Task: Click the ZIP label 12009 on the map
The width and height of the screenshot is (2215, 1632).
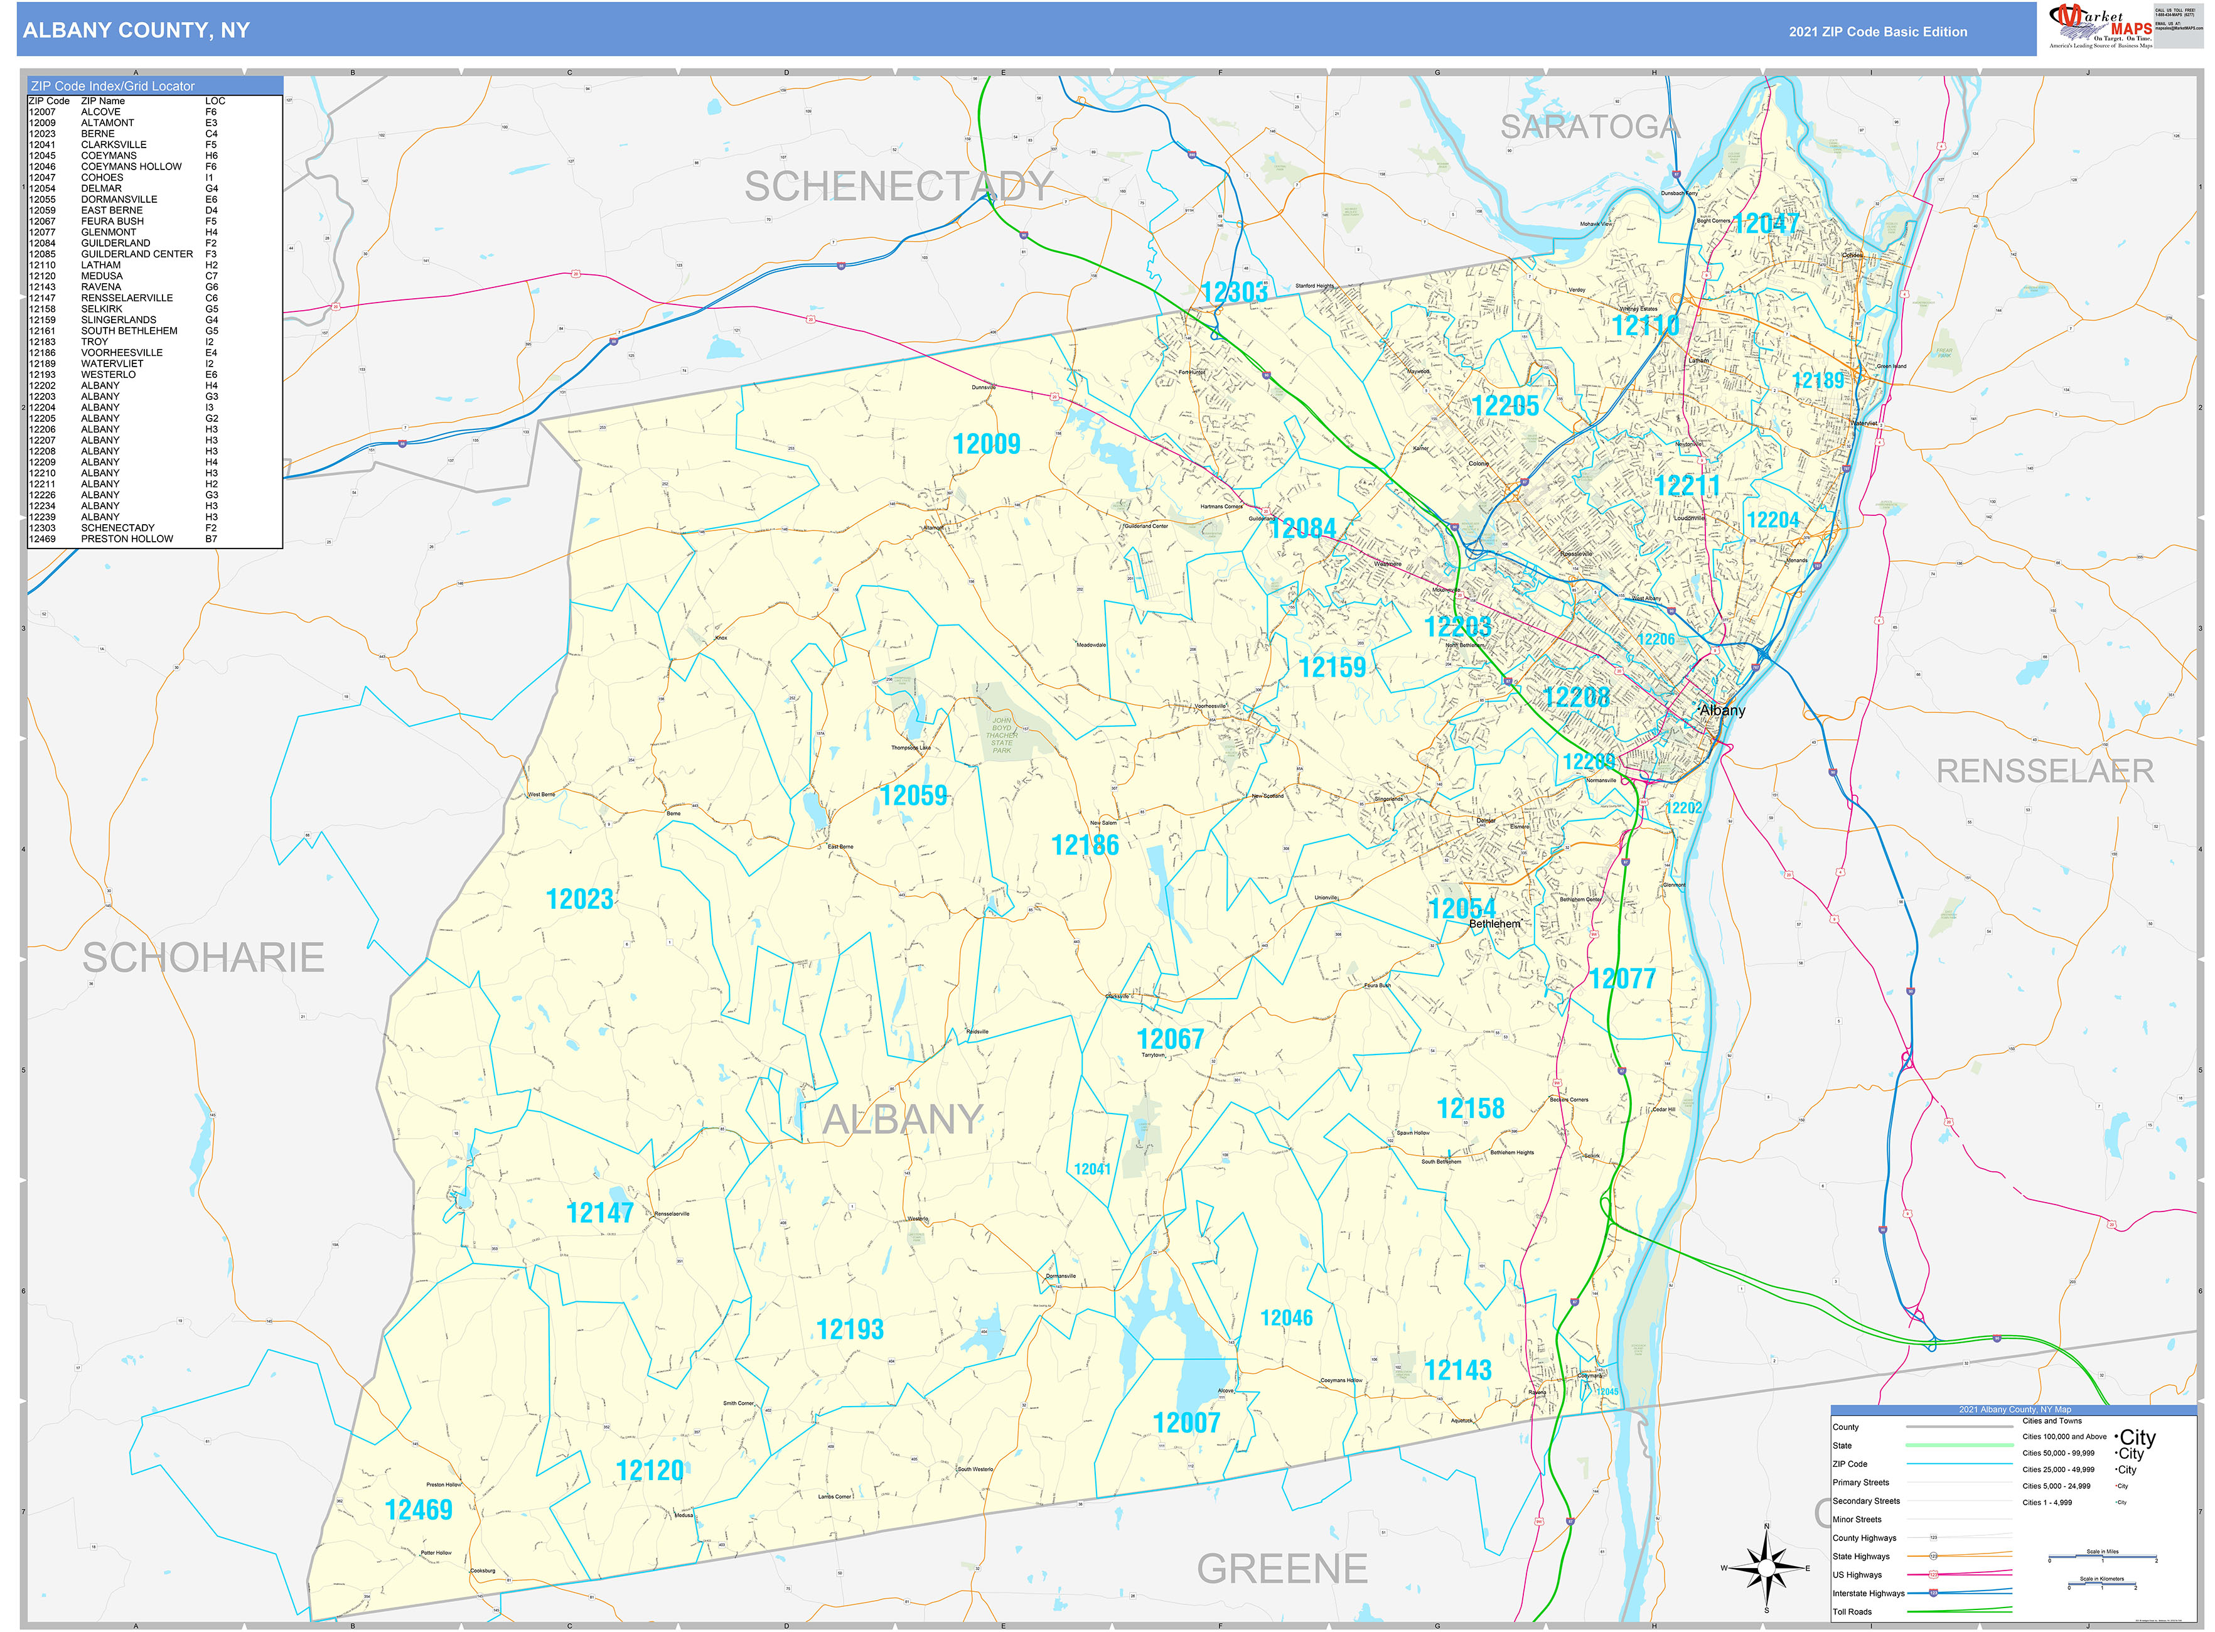Action: (x=986, y=444)
